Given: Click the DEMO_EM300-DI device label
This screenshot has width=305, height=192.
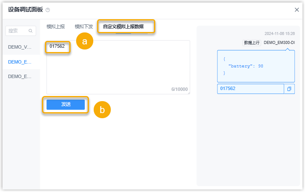Looking at the screenshot, I should tap(279, 43).
